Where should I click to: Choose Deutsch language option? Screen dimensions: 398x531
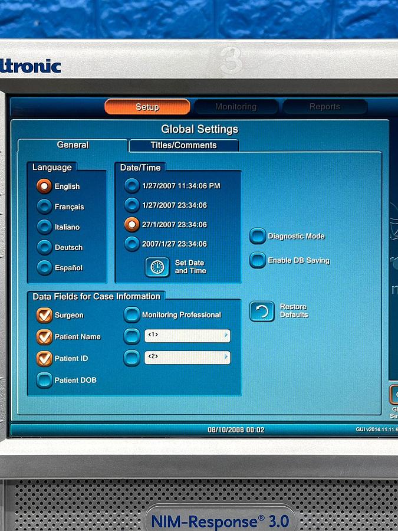[x=44, y=247]
